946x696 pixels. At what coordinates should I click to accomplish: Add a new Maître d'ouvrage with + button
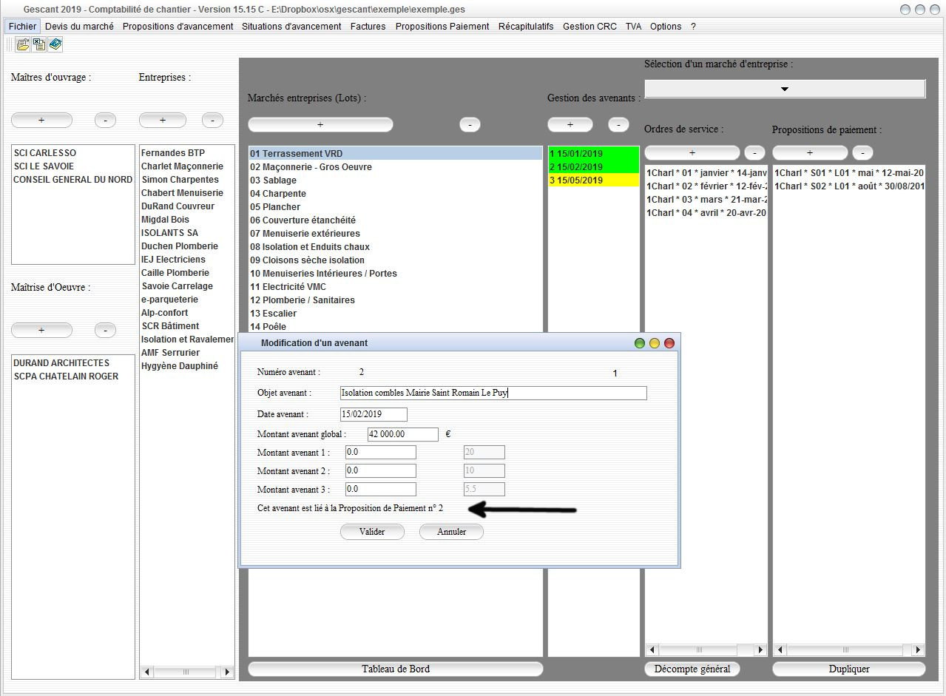coord(41,120)
